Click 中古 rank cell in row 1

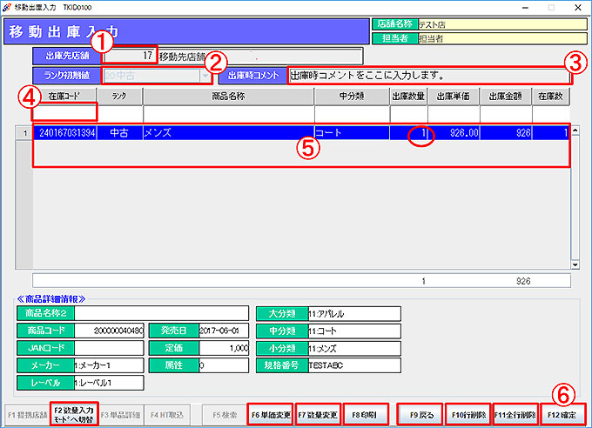(x=119, y=133)
